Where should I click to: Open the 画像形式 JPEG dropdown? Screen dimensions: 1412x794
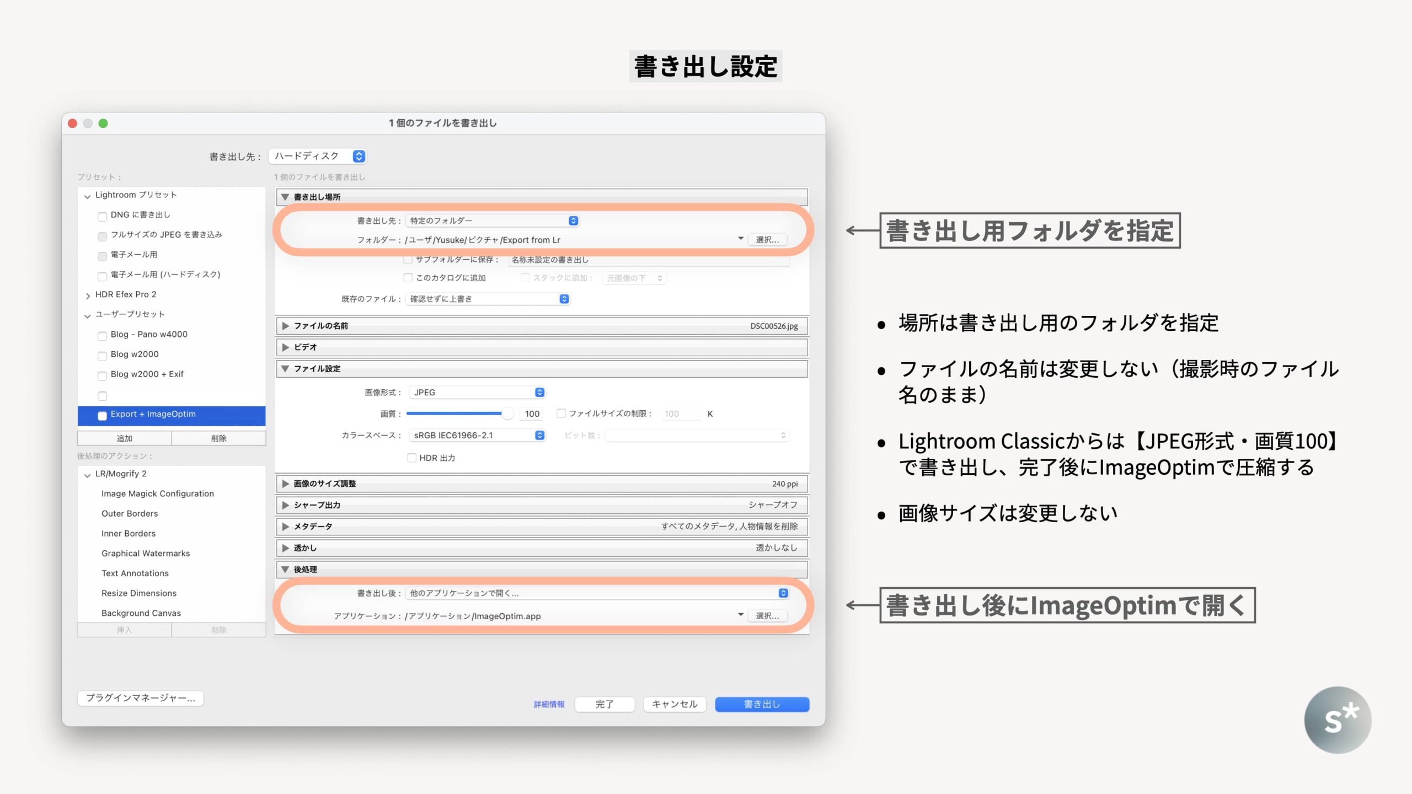(478, 392)
